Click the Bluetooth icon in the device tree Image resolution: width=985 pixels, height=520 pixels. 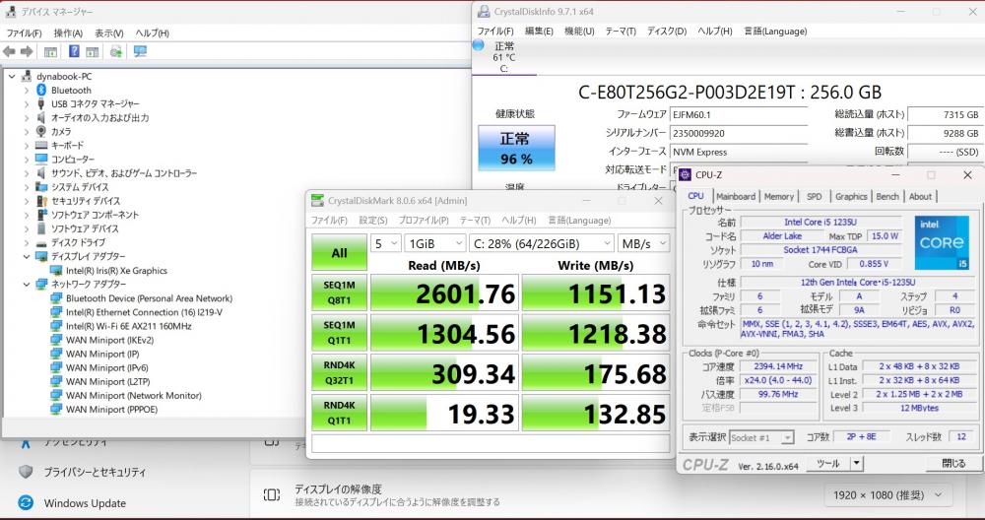[x=41, y=90]
